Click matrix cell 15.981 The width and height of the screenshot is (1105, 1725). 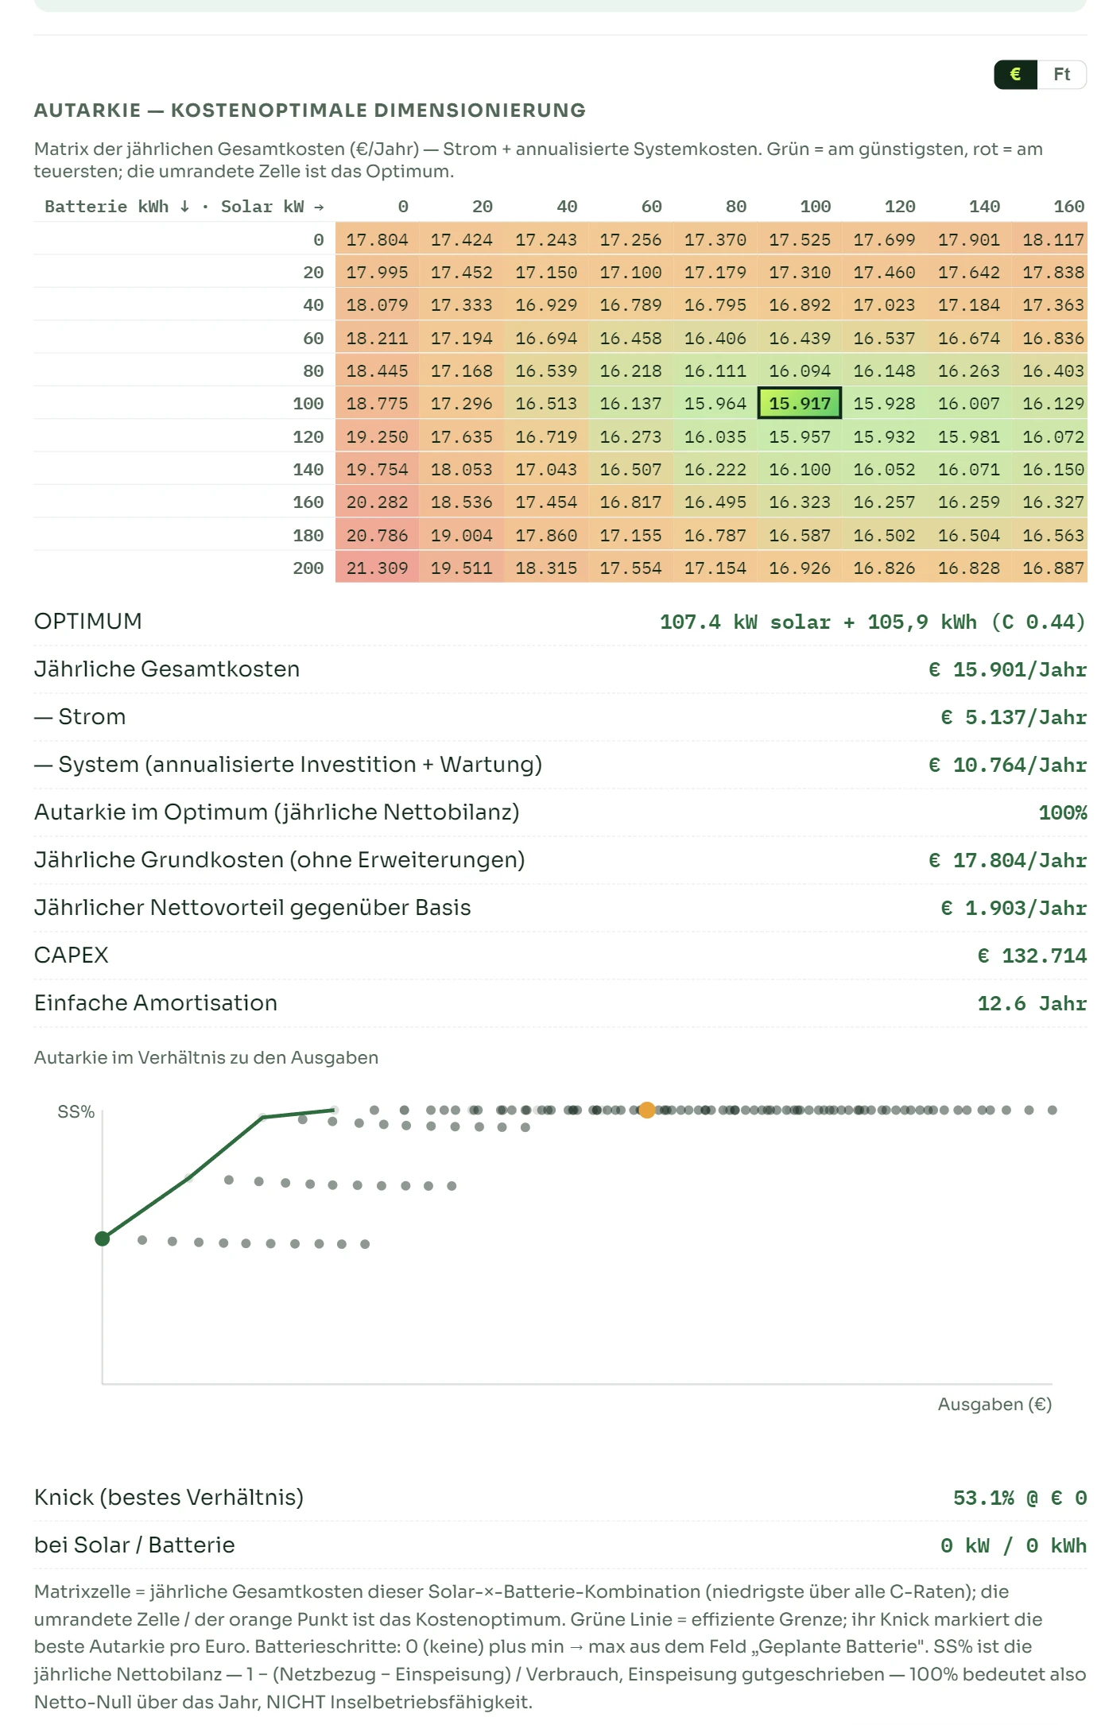click(x=968, y=436)
